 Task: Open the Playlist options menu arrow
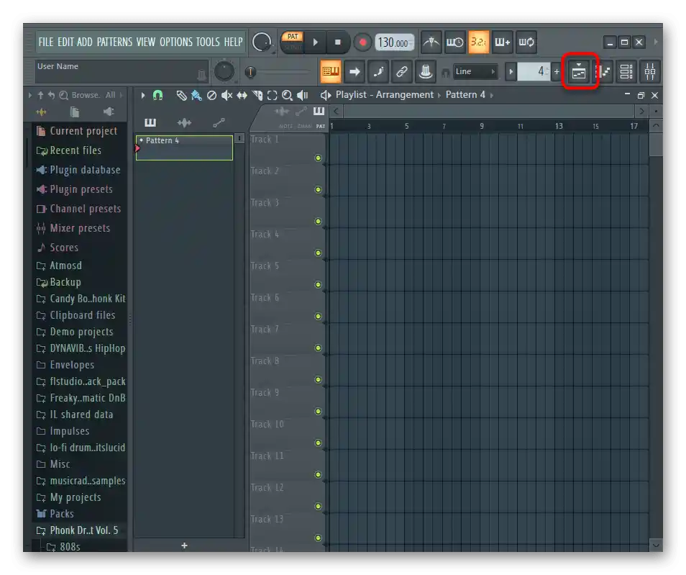pyautogui.click(x=143, y=95)
